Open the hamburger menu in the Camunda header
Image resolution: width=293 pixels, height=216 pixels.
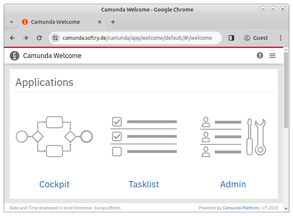(x=272, y=56)
